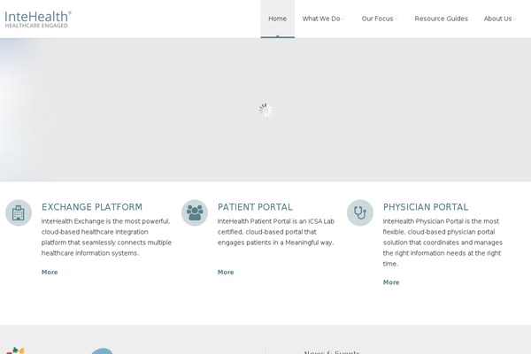Click the Physician Portal description text

(x=442, y=242)
